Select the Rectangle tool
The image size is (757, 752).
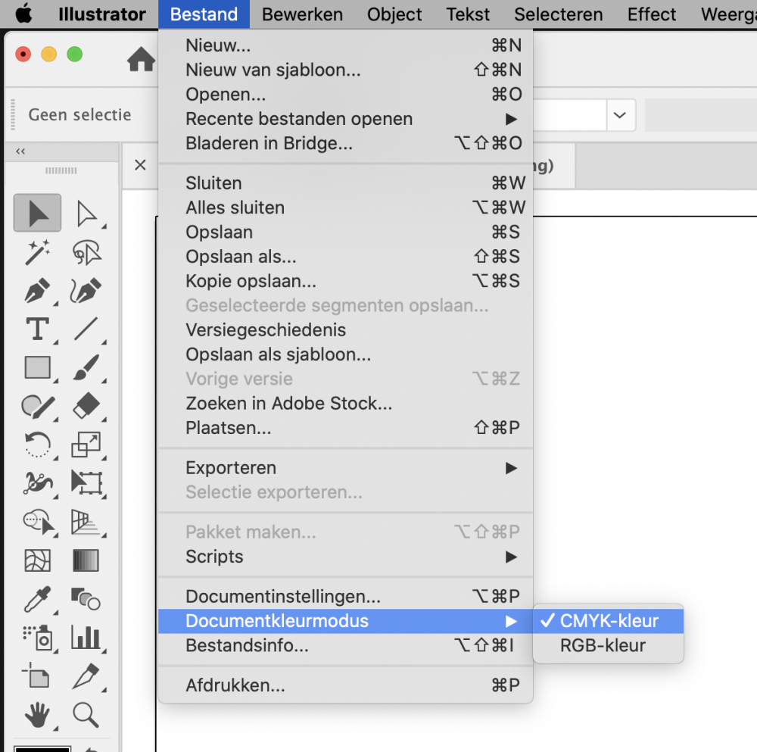click(37, 367)
